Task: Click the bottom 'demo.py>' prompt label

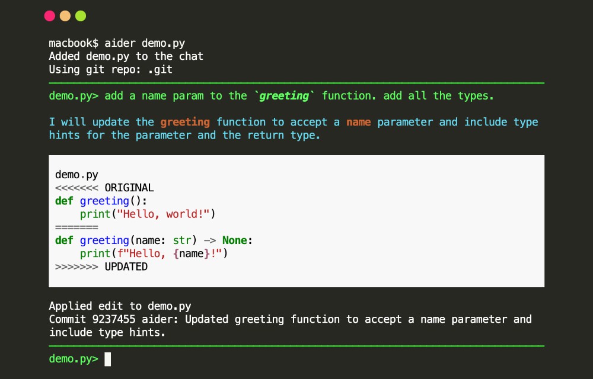Action: point(74,359)
